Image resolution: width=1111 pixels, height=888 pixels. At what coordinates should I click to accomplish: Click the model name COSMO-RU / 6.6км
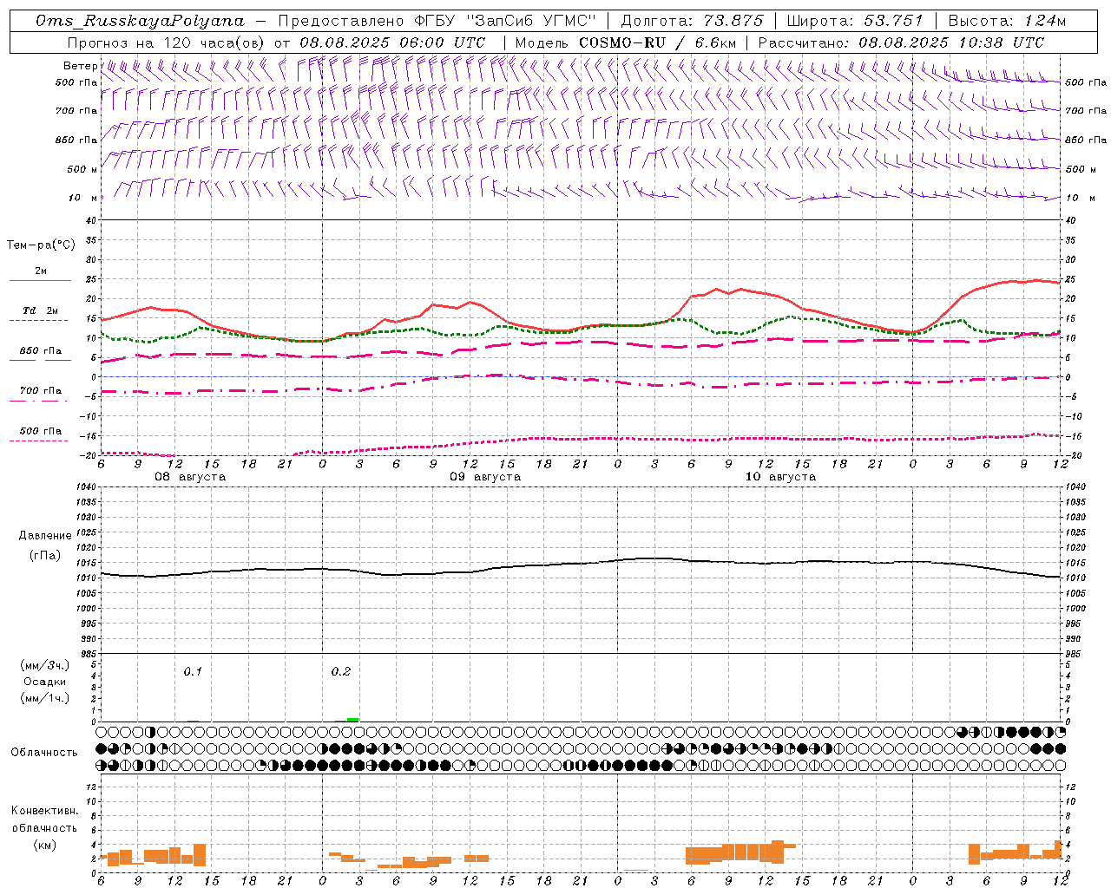pyautogui.click(x=657, y=42)
